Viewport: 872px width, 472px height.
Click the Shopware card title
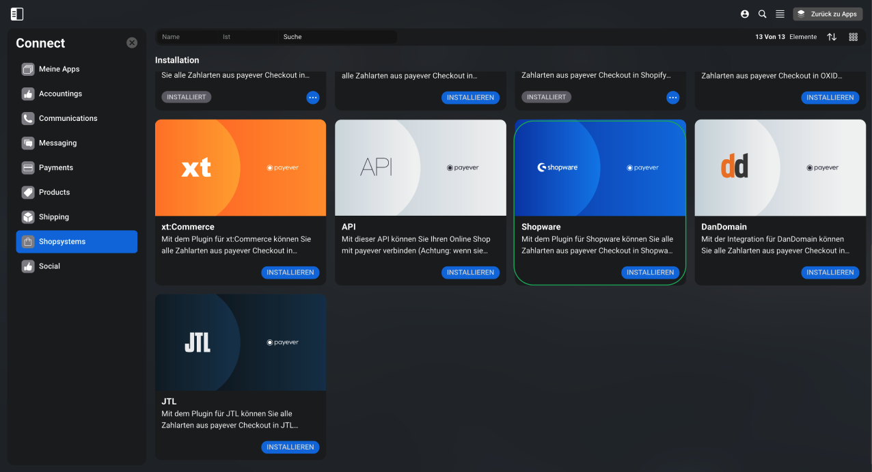pyautogui.click(x=541, y=227)
